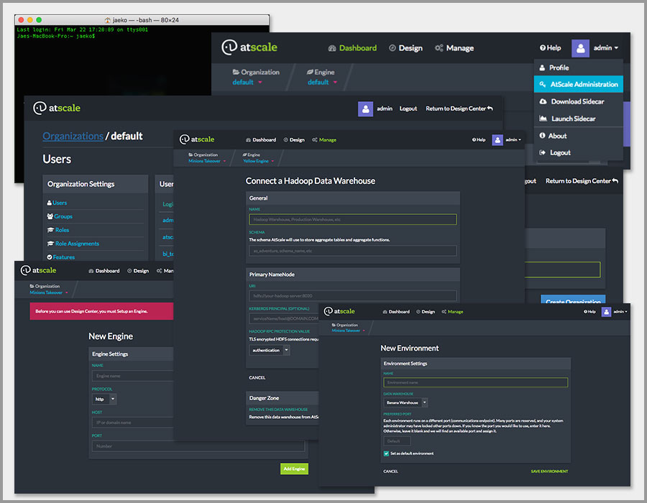Click the info icon beside About
This screenshot has height=503, width=647.
tap(542, 136)
